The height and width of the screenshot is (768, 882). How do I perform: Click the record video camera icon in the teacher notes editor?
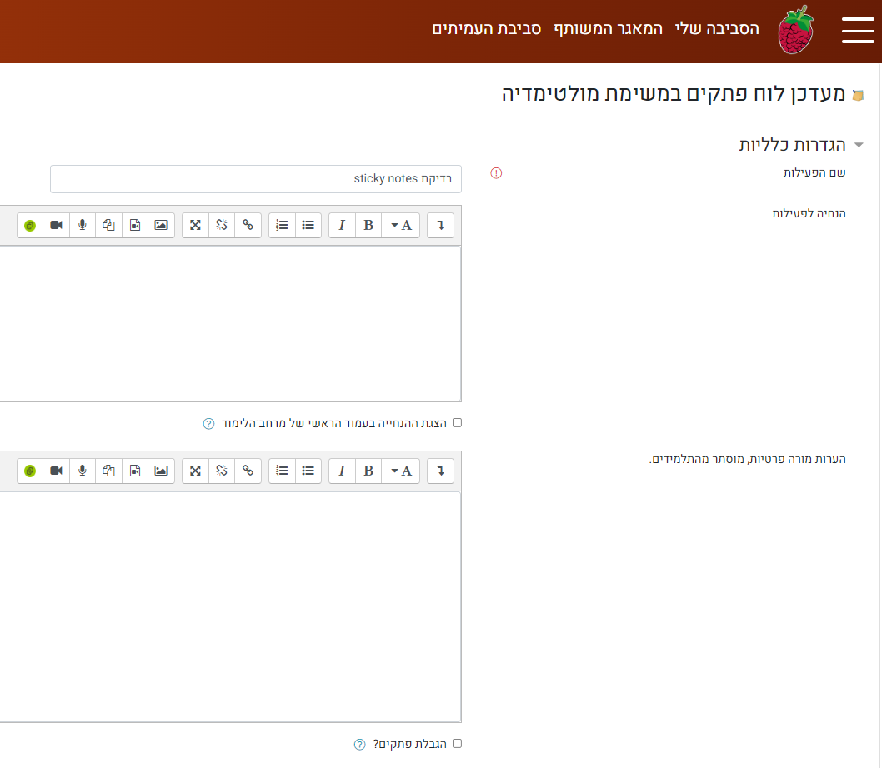(x=56, y=471)
